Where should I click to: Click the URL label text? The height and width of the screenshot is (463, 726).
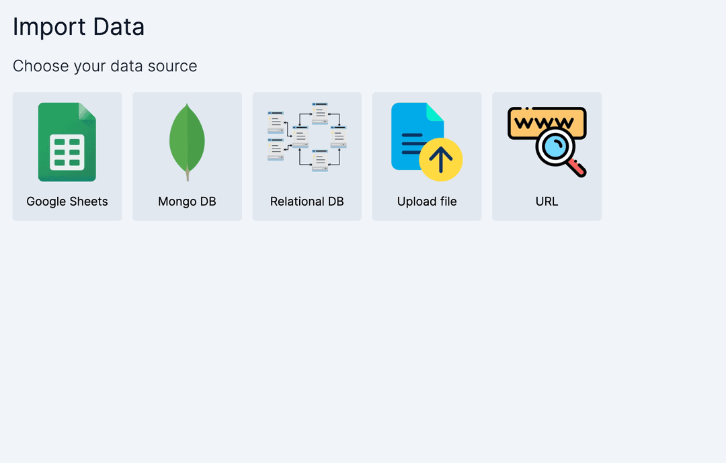547,201
